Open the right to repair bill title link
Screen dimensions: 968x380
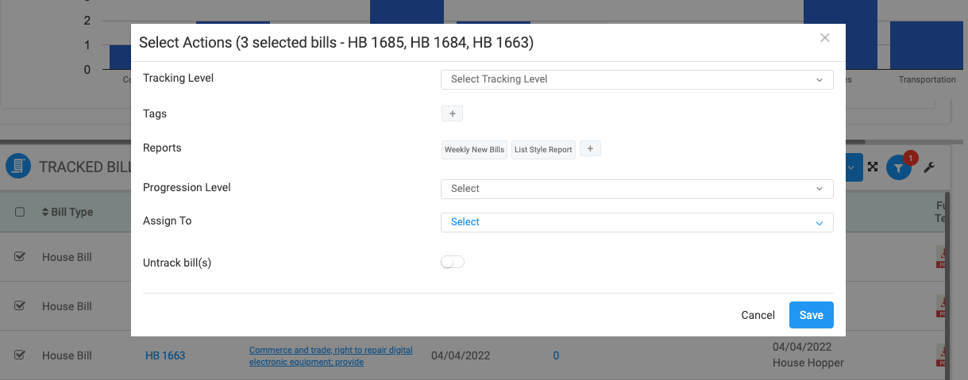331,355
